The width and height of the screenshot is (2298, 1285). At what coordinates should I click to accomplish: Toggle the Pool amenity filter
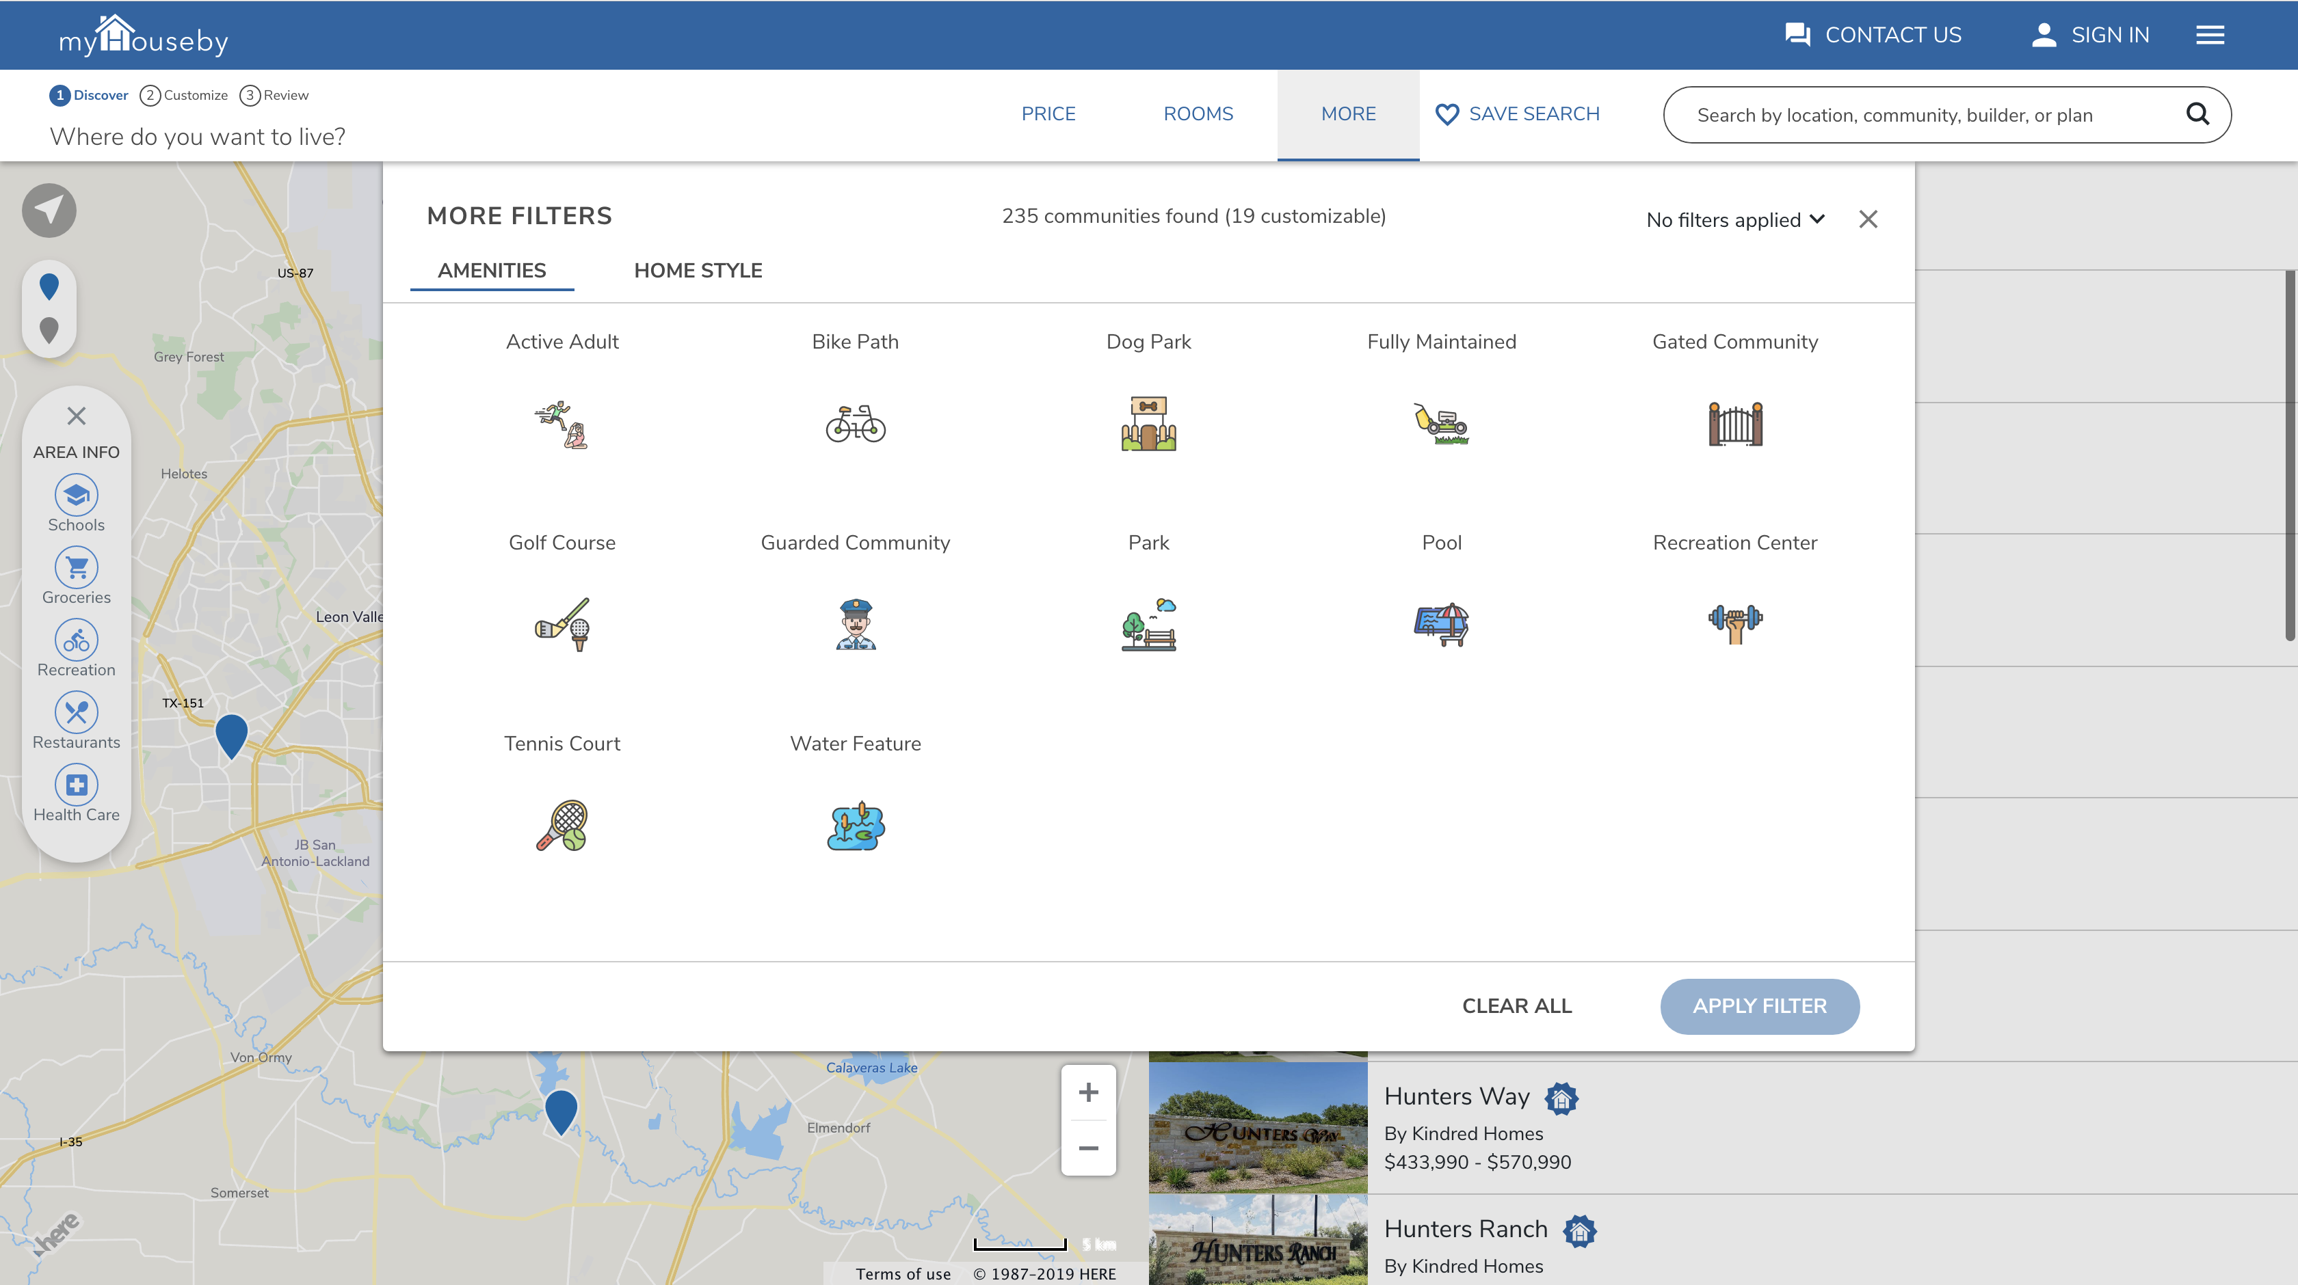tap(1441, 624)
